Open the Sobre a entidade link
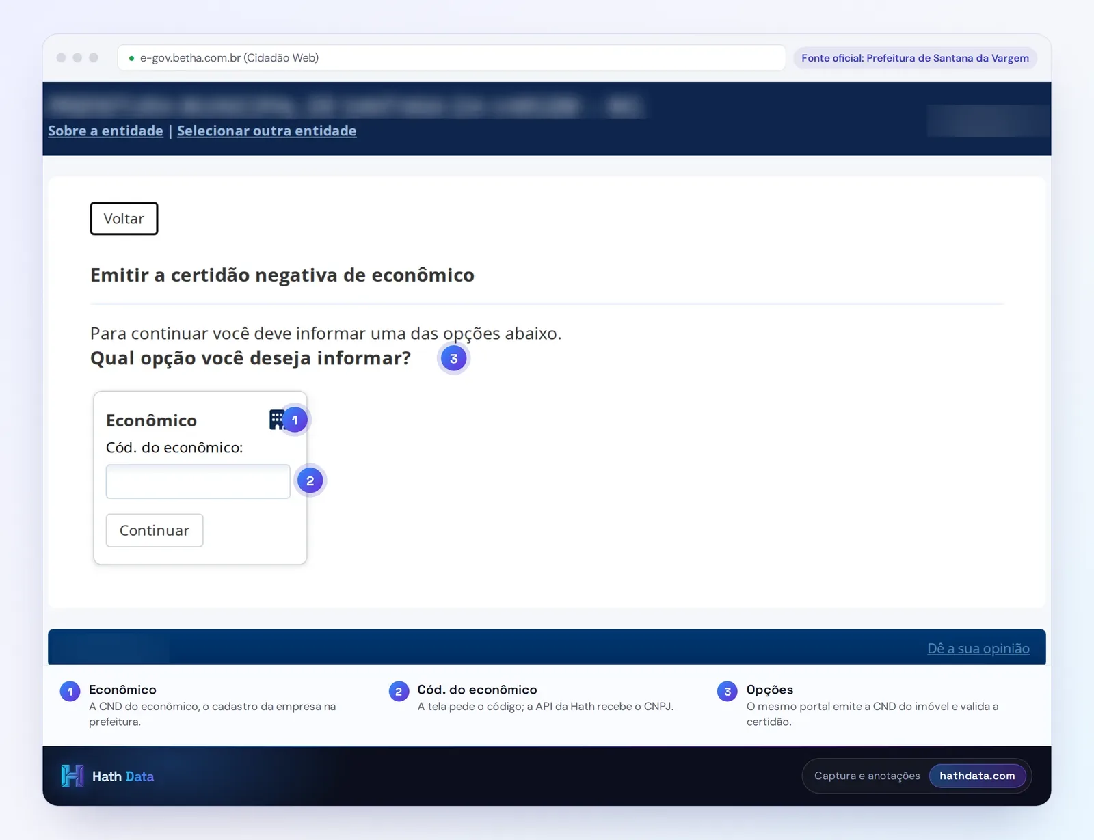 [105, 131]
